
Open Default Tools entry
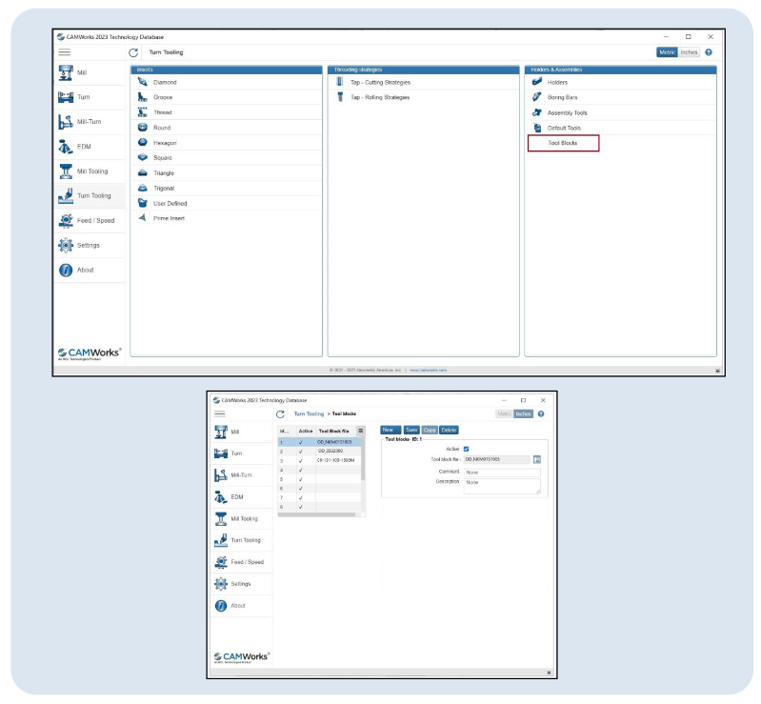tap(620, 128)
